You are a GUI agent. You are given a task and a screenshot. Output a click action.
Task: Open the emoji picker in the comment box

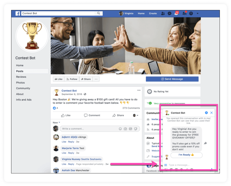tap(120, 129)
